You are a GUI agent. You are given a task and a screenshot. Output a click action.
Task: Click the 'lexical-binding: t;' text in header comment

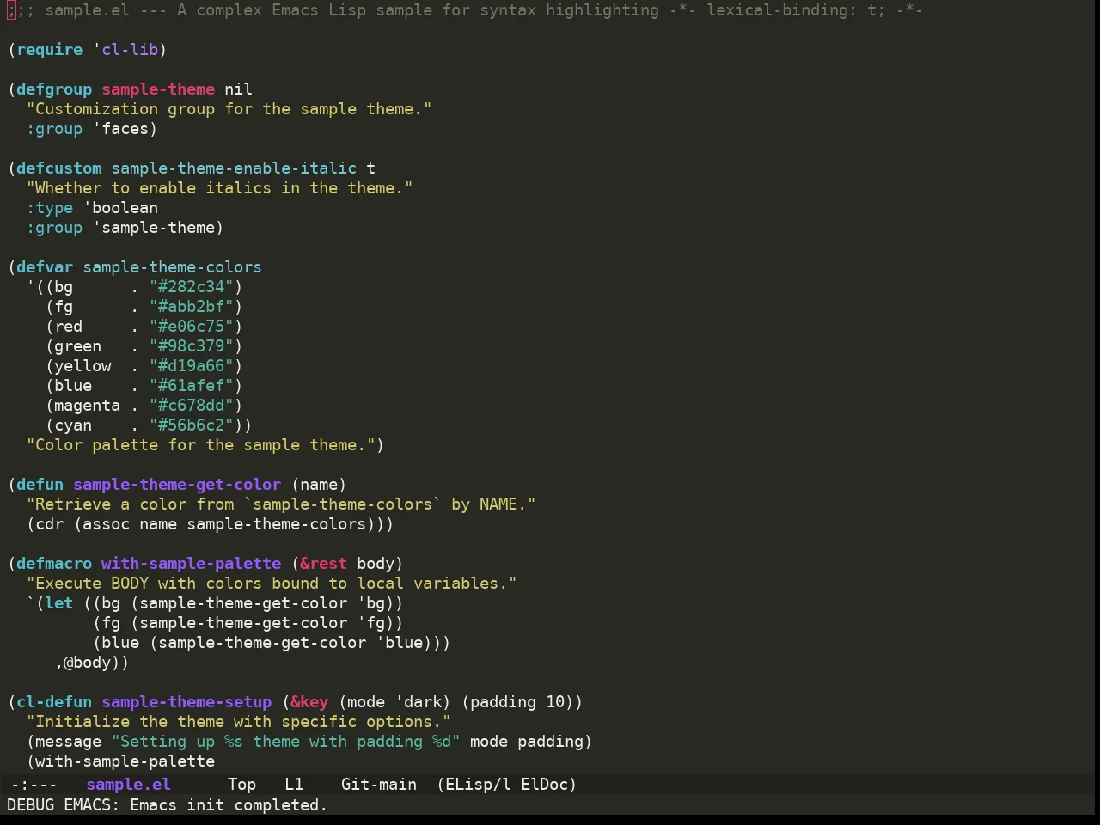(796, 10)
